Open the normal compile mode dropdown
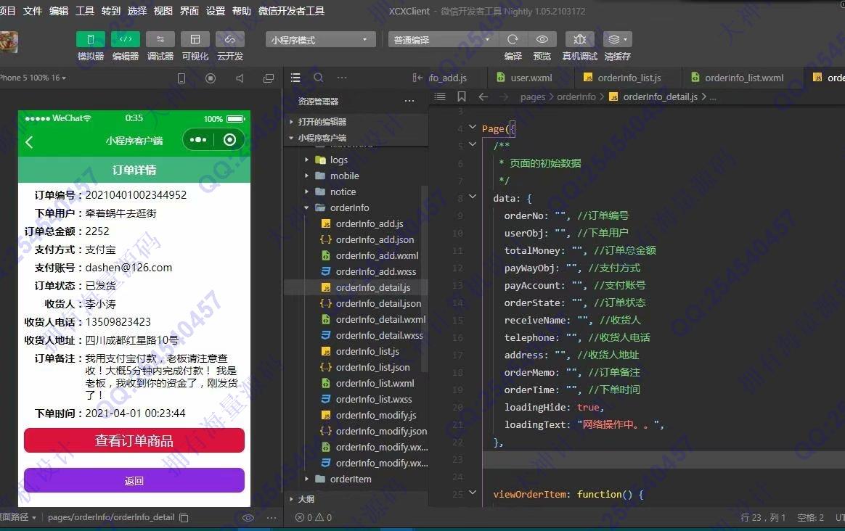 point(441,40)
